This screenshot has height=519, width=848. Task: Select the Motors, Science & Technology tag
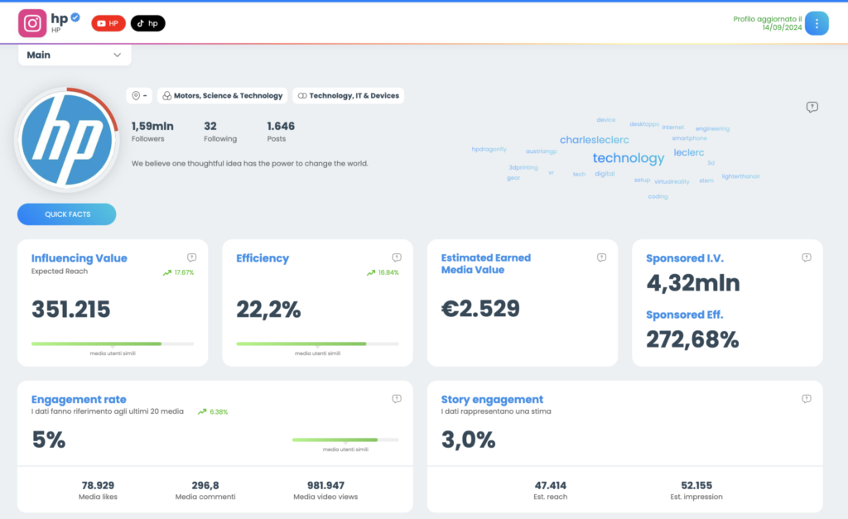(222, 96)
